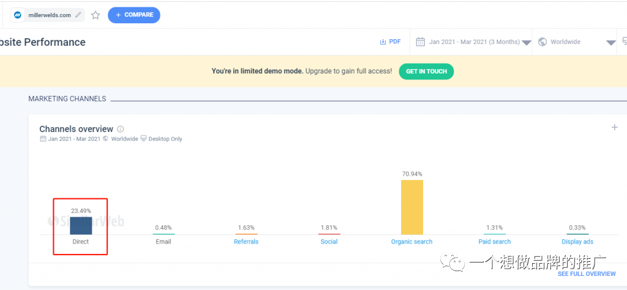Click the pencil edit icon beside millerwelds.com
Screen dimensions: 627x290
tap(78, 15)
